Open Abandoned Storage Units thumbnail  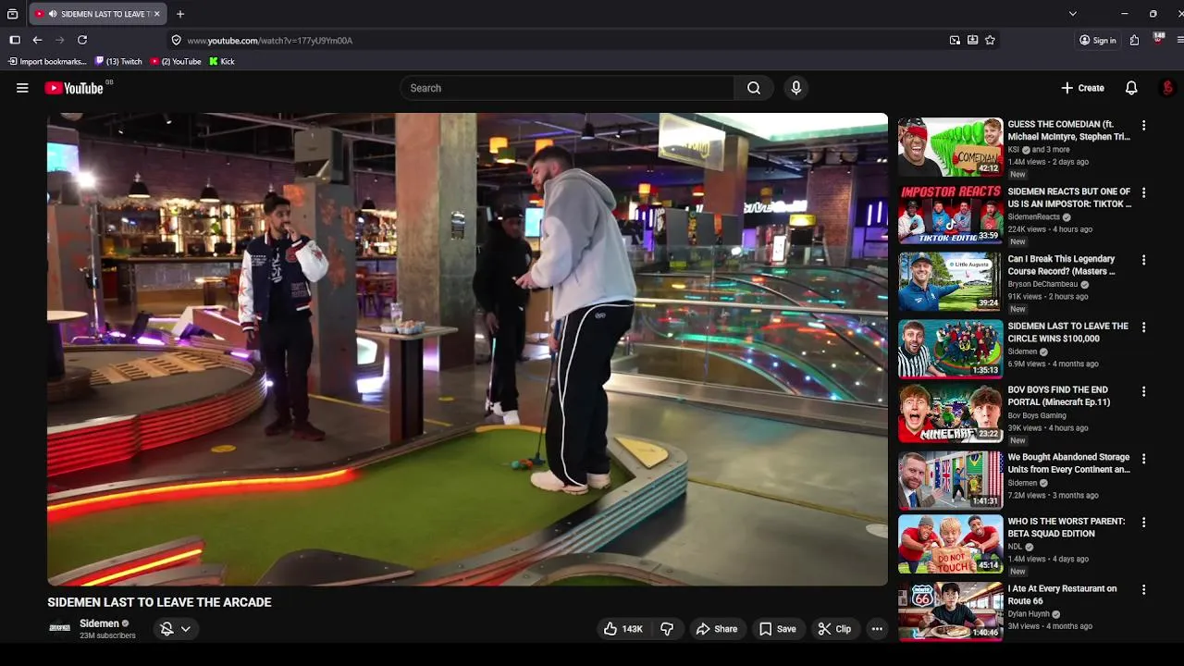[950, 480]
